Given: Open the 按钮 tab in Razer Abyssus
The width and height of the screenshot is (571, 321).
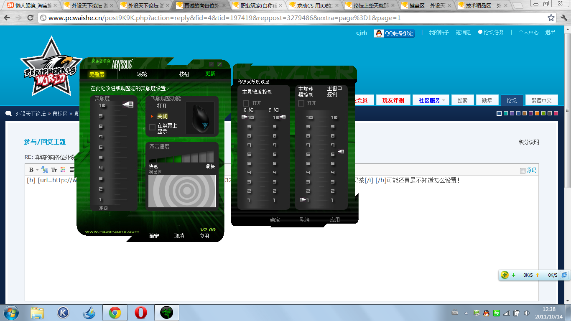Looking at the screenshot, I should point(184,74).
